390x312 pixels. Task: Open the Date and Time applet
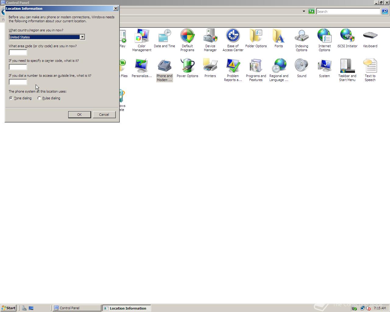(165, 38)
